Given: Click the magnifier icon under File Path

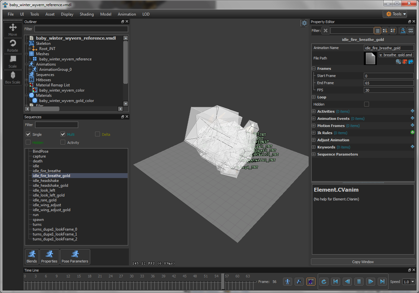Looking at the screenshot, I should 398,62.
